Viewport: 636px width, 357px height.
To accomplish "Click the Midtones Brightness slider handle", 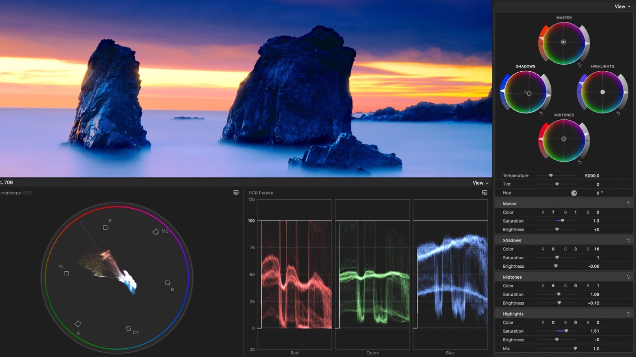I will pyautogui.click(x=559, y=303).
